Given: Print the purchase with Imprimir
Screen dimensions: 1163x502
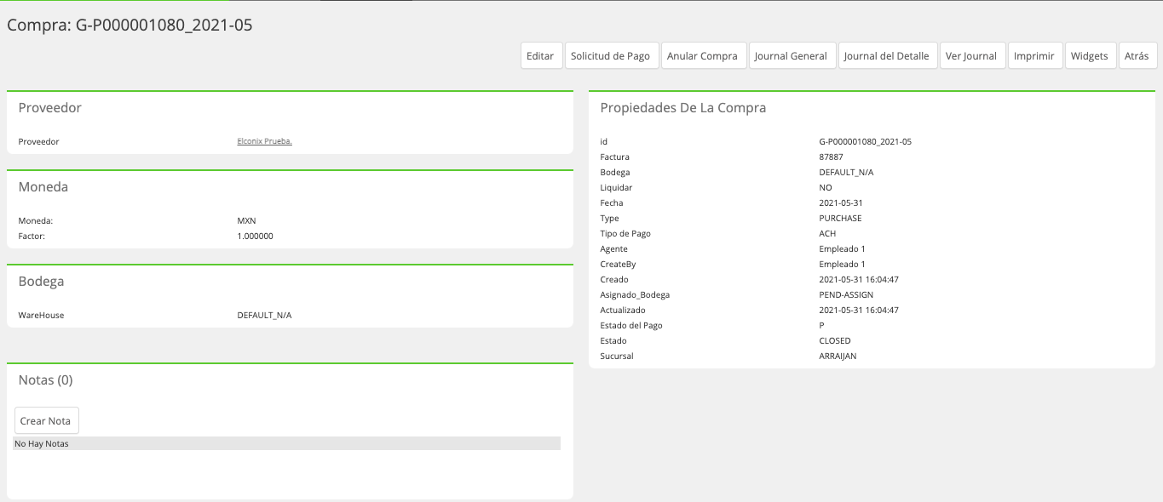Looking at the screenshot, I should (x=1034, y=56).
